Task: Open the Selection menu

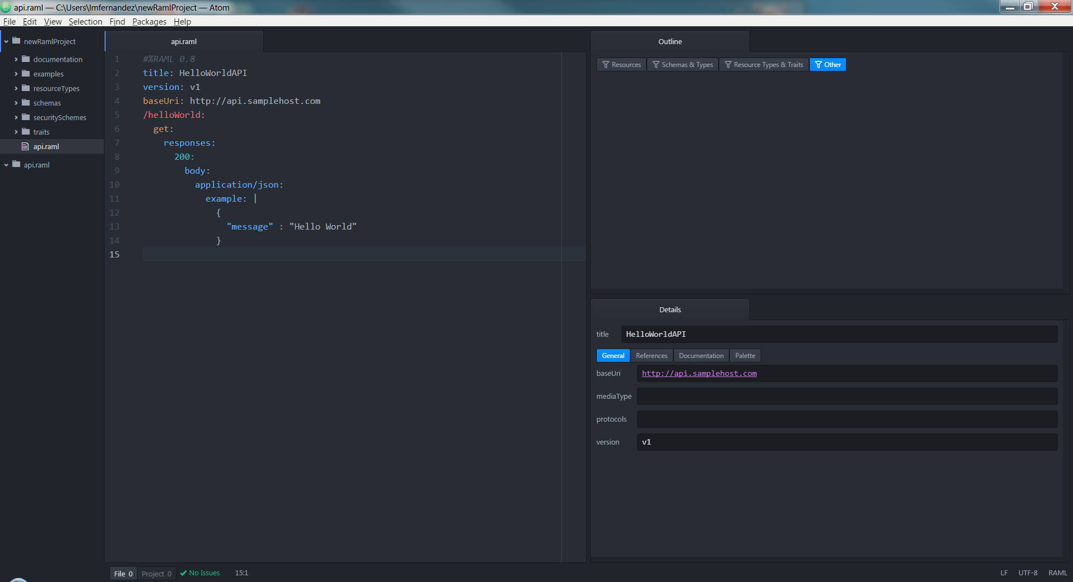Action: tap(85, 21)
